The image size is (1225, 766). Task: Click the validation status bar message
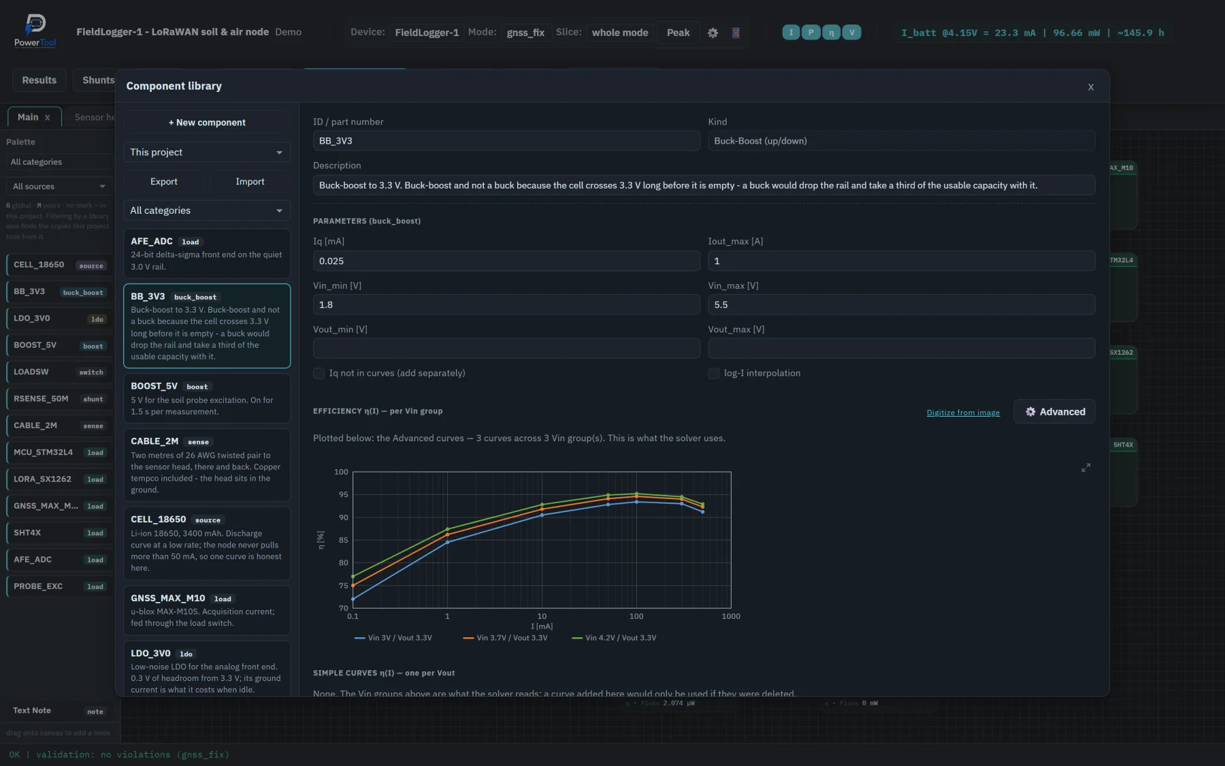click(119, 754)
